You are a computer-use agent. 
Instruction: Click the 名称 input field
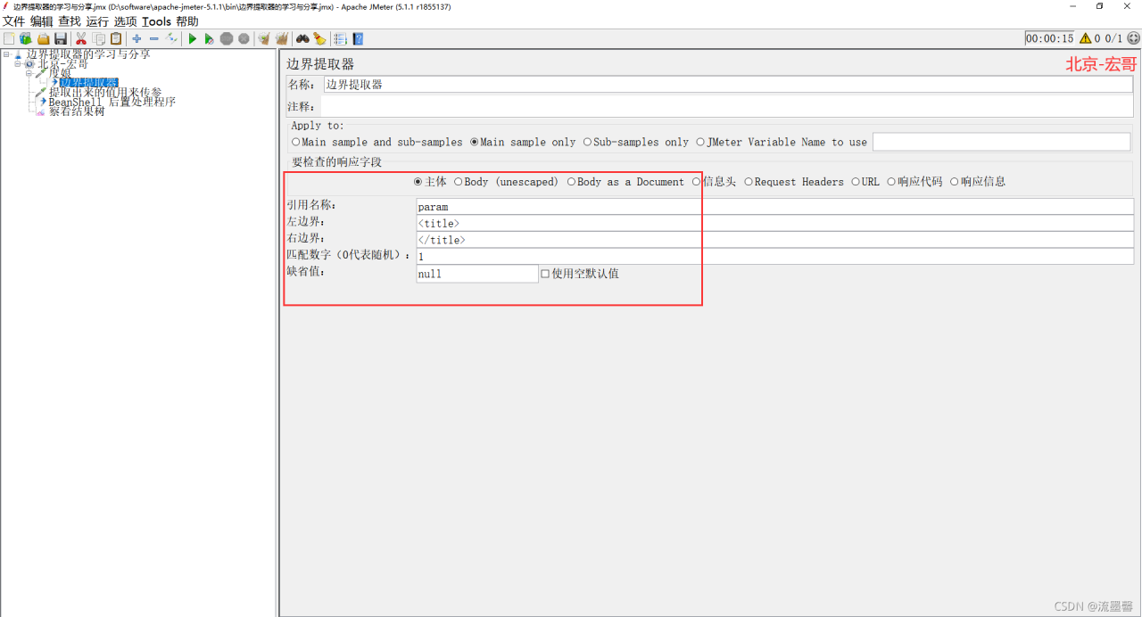coord(729,85)
